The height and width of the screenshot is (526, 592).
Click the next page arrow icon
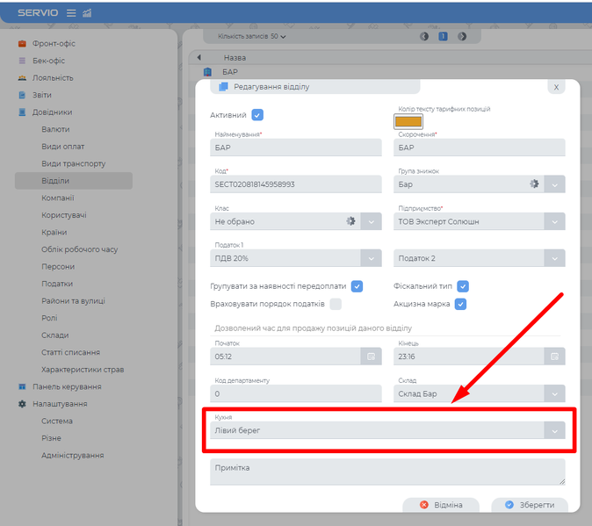[462, 37]
